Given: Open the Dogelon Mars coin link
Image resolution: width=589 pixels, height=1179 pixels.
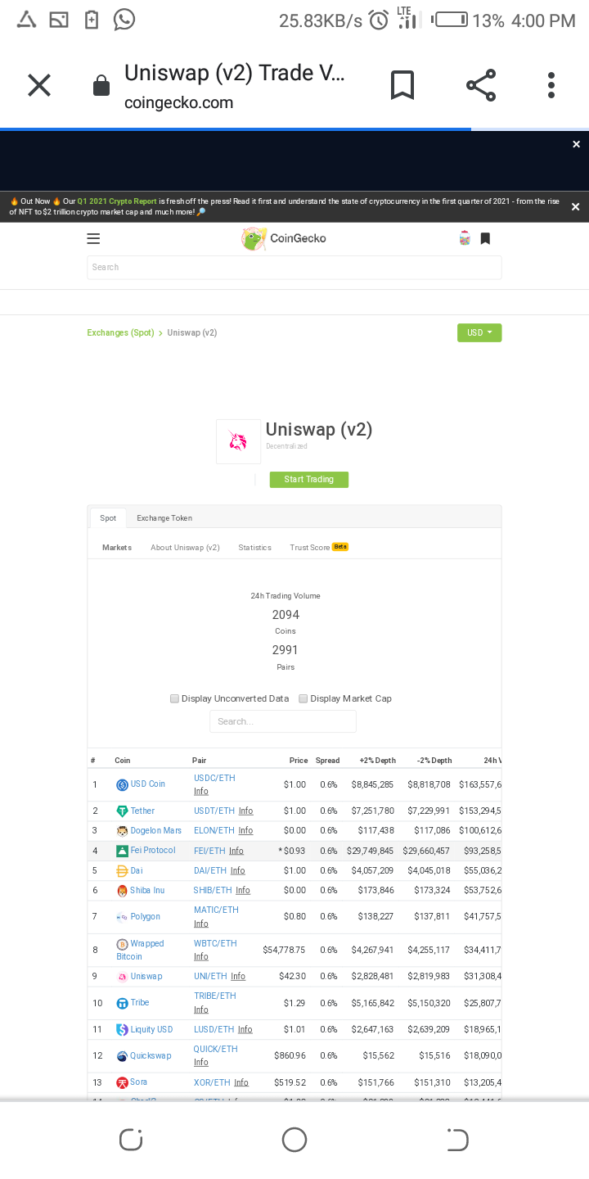Looking at the screenshot, I should click(156, 830).
